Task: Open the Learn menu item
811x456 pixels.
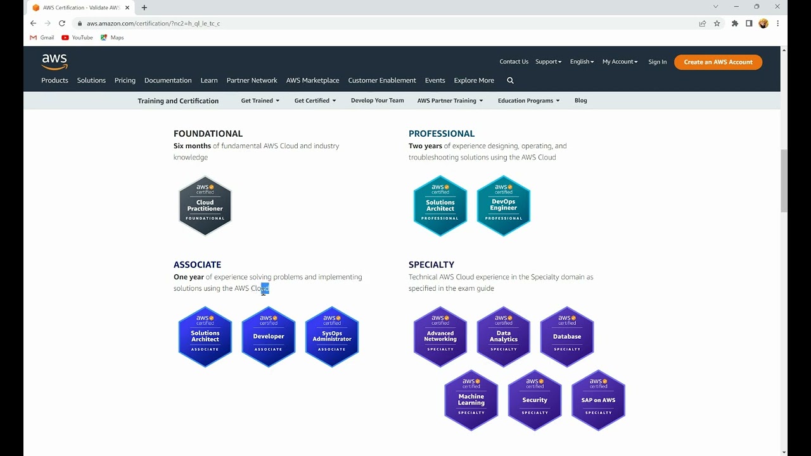Action: click(x=209, y=80)
